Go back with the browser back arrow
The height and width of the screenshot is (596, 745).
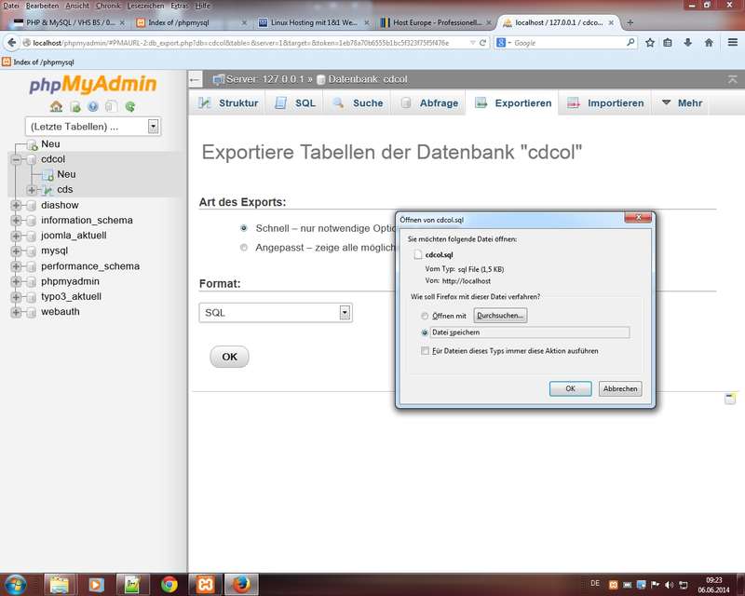[12, 43]
